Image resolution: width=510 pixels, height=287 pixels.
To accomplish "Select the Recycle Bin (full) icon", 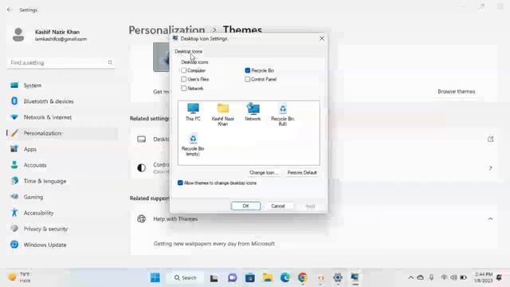I will (x=283, y=115).
